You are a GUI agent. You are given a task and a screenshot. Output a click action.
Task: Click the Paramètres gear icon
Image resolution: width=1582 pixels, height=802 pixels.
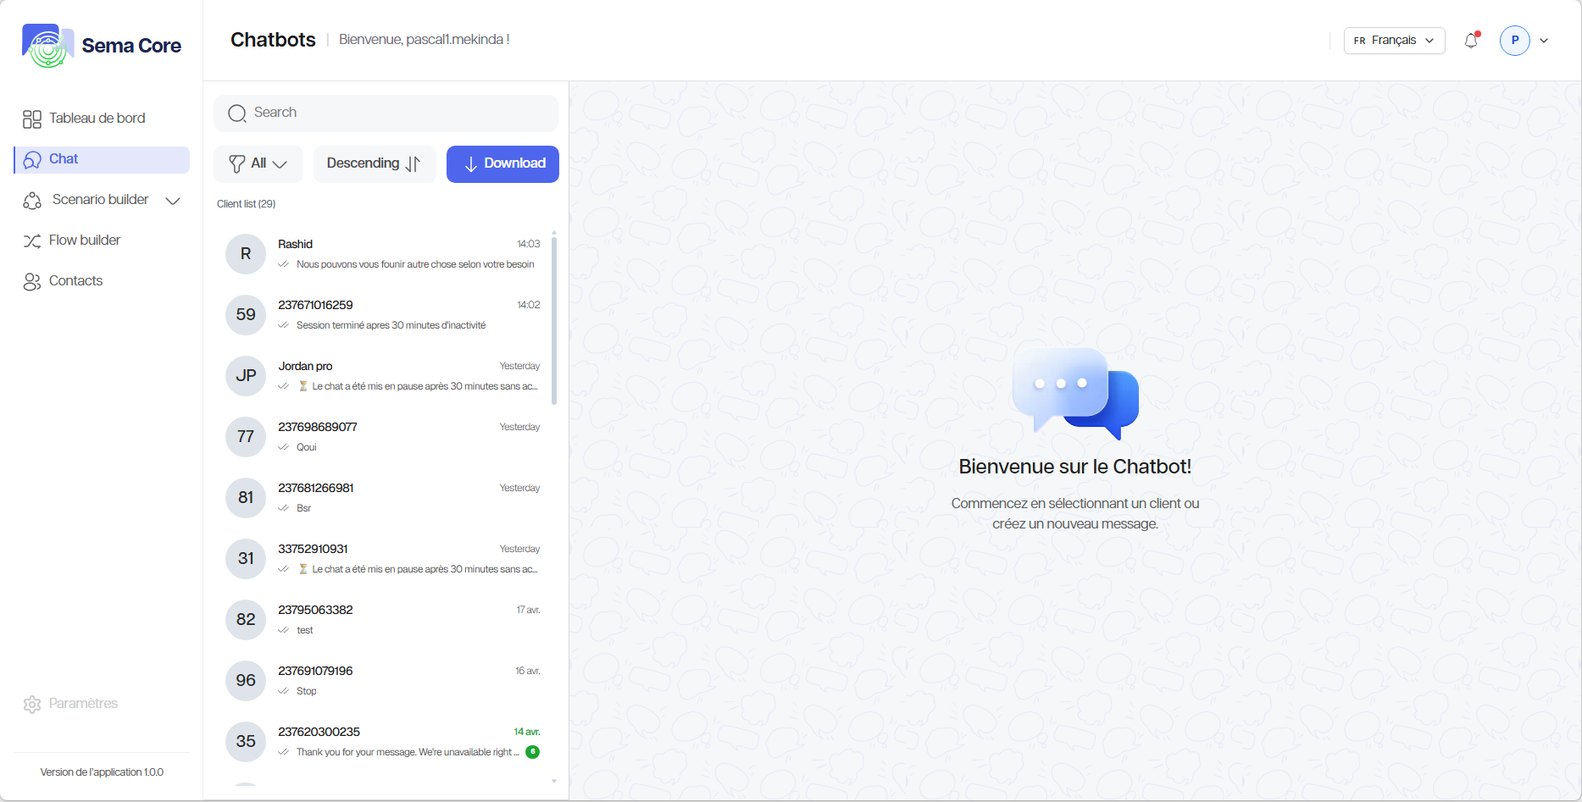tap(32, 705)
